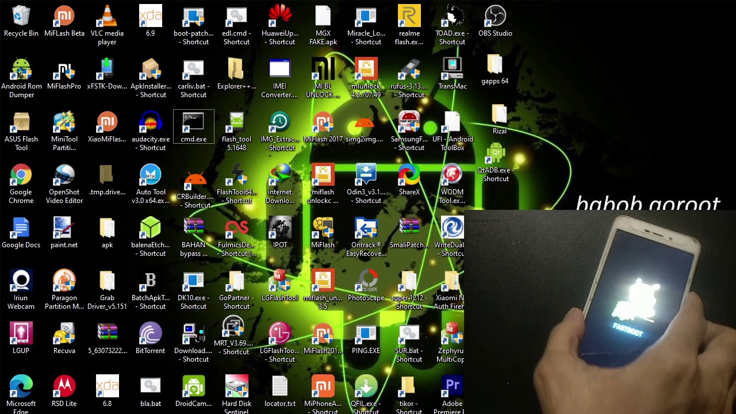Screen dimensions: 736x414
Task: Select the gapps 64 folder
Action: (495, 64)
